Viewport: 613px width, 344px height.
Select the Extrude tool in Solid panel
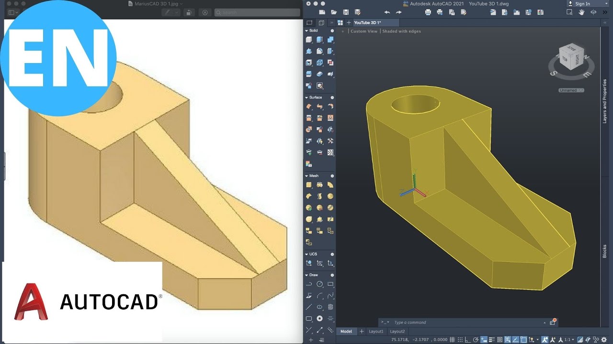(x=319, y=39)
